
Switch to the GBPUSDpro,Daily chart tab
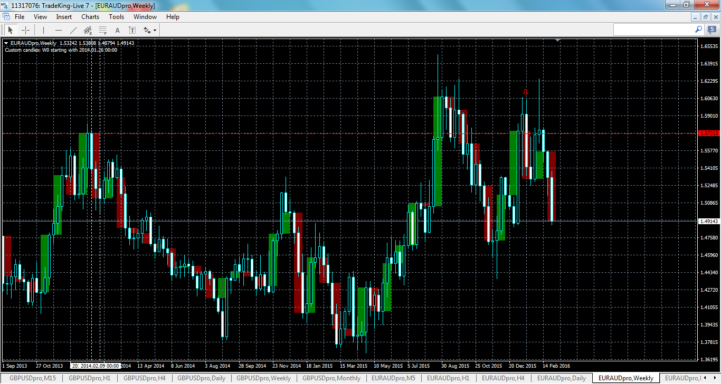201,378
